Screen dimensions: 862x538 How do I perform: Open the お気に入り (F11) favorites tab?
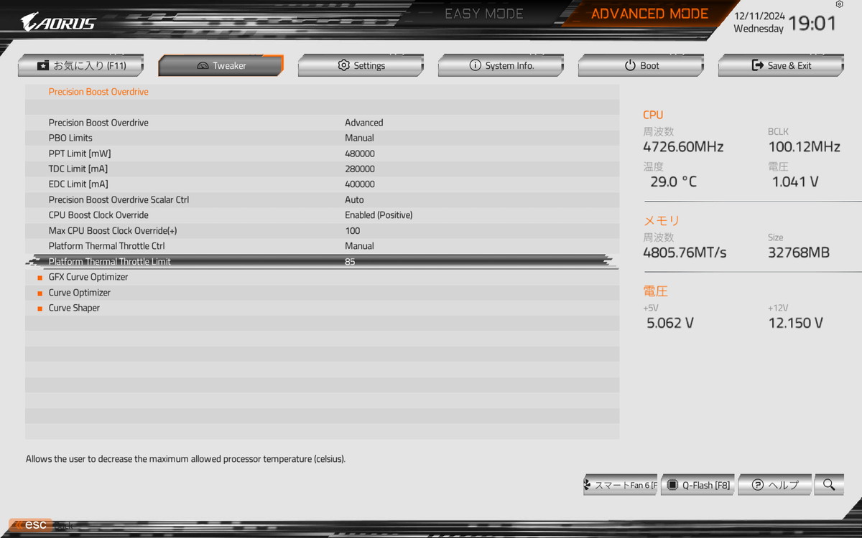coord(80,65)
